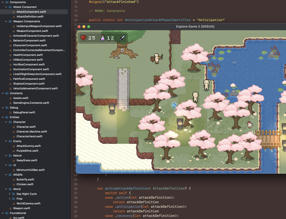Open BehaviorComponent.swift

[x=29, y=41]
